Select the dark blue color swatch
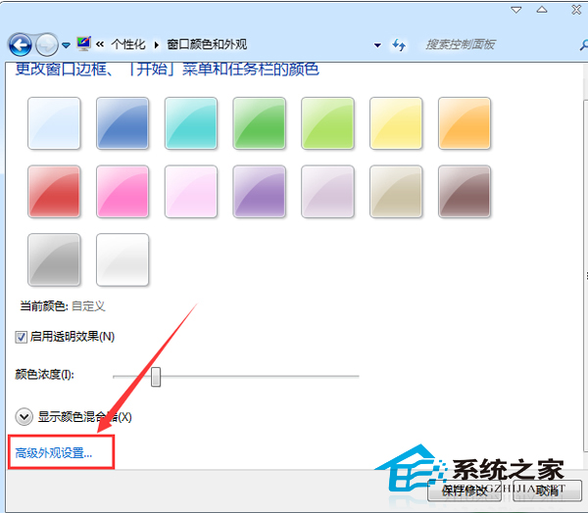 click(x=122, y=123)
